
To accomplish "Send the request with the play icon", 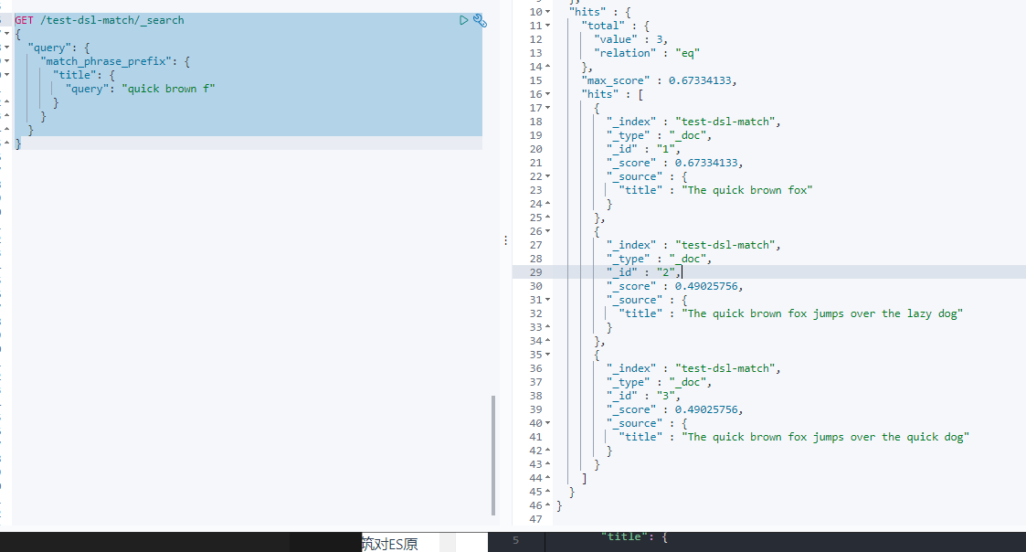I will [463, 20].
